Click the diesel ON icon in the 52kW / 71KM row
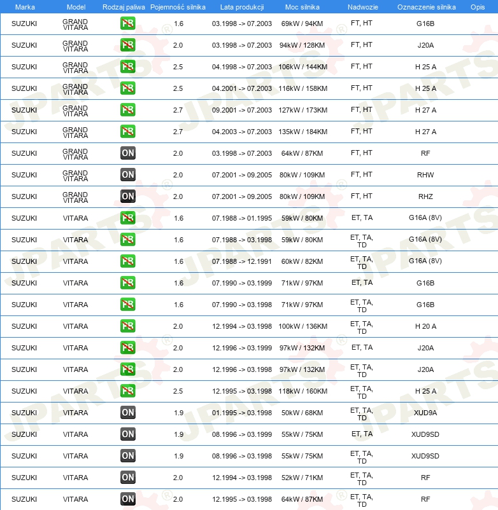The image size is (498, 510). point(127,478)
